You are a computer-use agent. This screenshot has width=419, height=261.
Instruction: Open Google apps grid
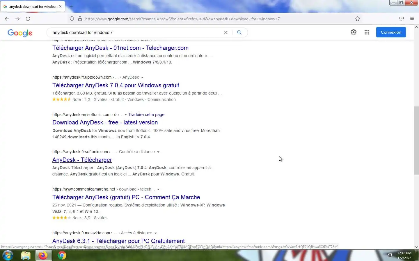click(367, 32)
